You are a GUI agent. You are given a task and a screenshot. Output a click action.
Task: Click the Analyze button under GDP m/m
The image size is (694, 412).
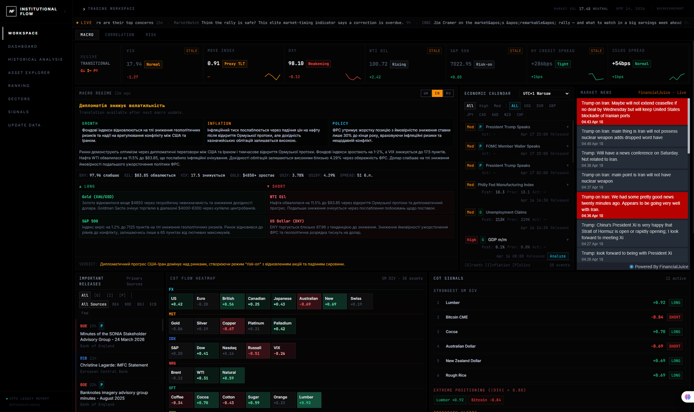click(x=558, y=256)
